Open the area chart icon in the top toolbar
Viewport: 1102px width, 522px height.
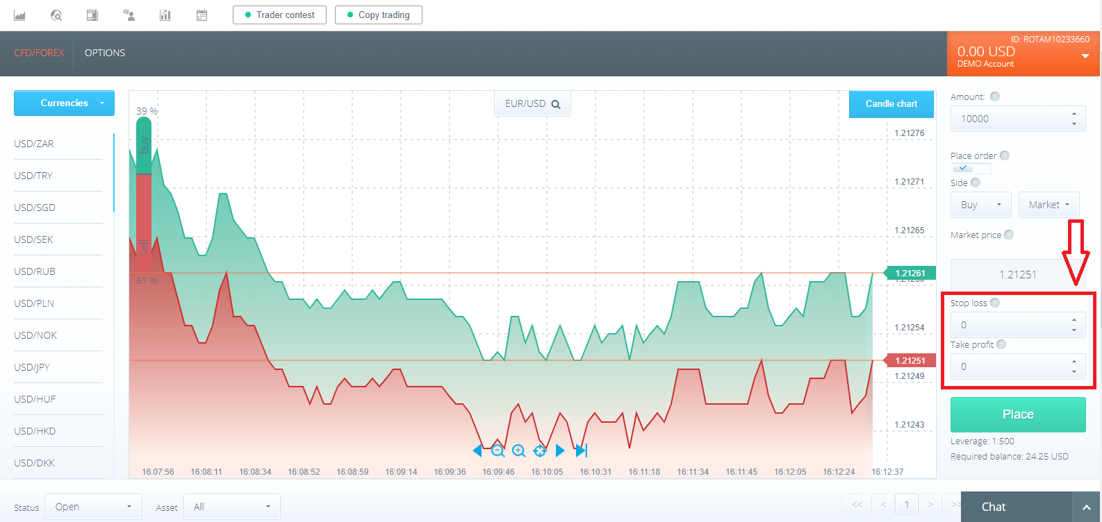[x=19, y=15]
